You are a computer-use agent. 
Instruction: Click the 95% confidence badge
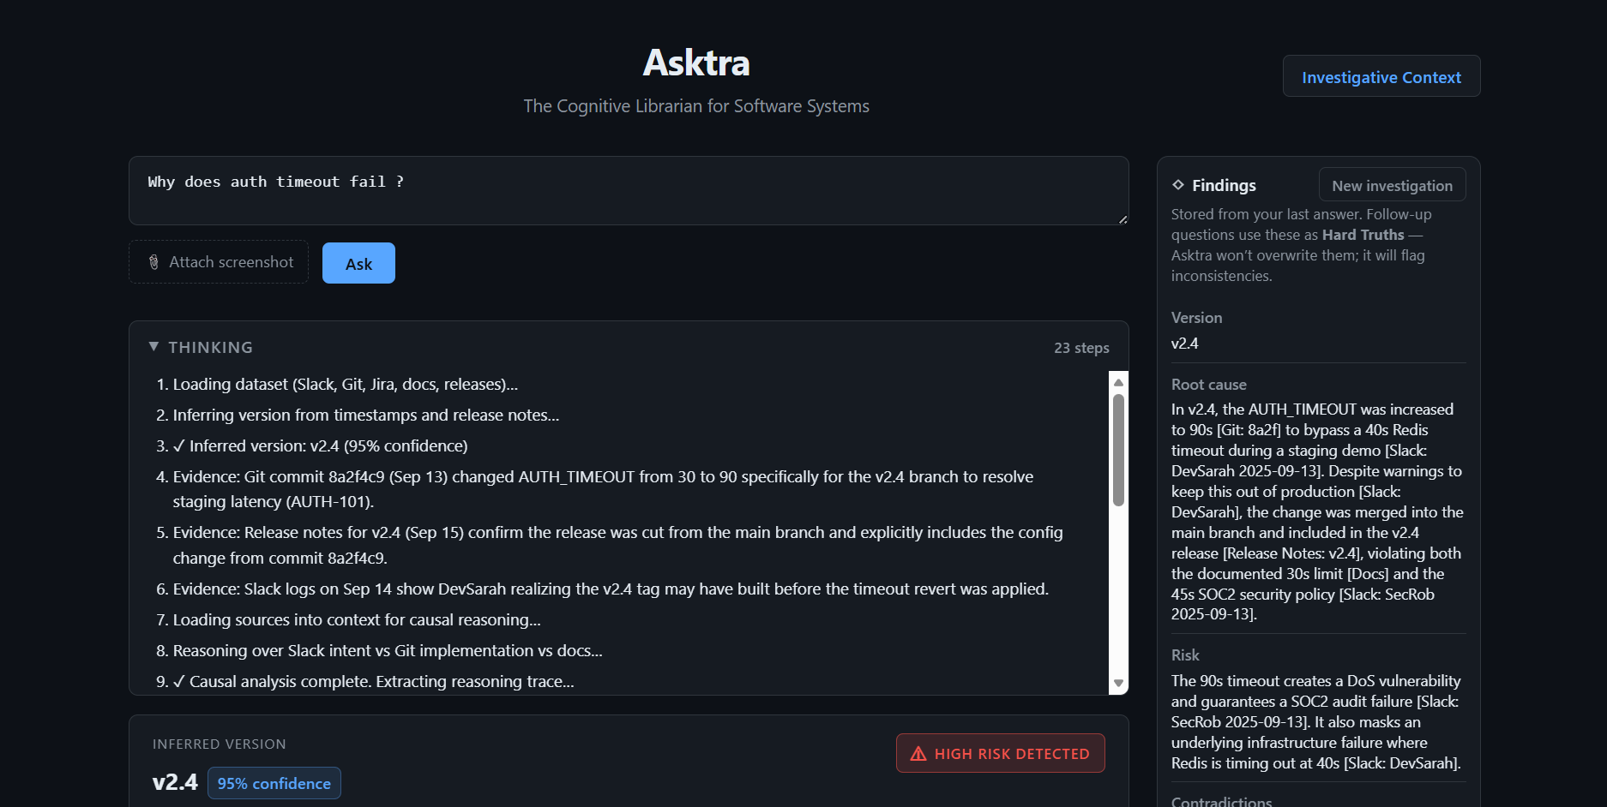[x=274, y=784]
